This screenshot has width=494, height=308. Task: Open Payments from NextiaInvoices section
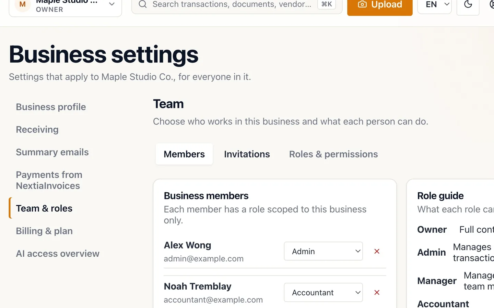[x=49, y=180]
